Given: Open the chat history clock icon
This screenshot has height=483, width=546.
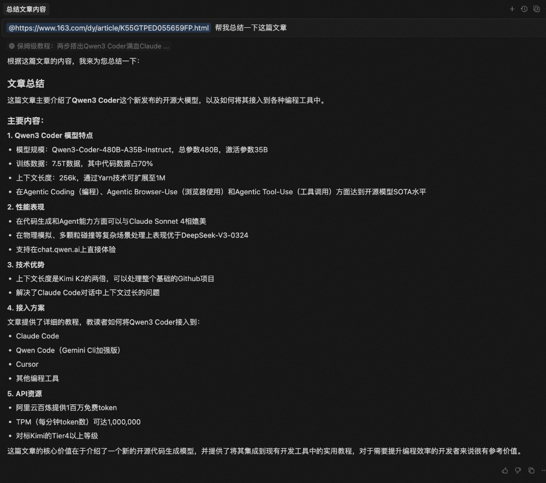Looking at the screenshot, I should point(524,9).
